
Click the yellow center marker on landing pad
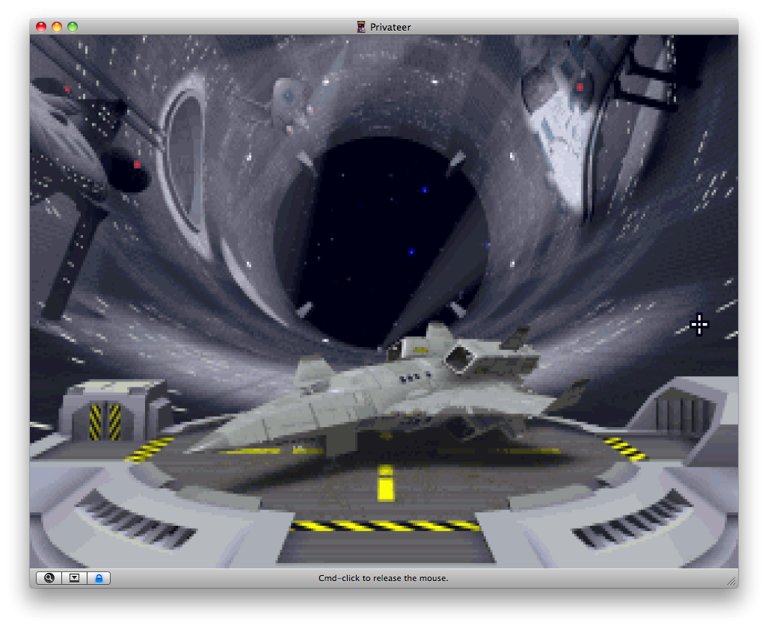click(386, 483)
